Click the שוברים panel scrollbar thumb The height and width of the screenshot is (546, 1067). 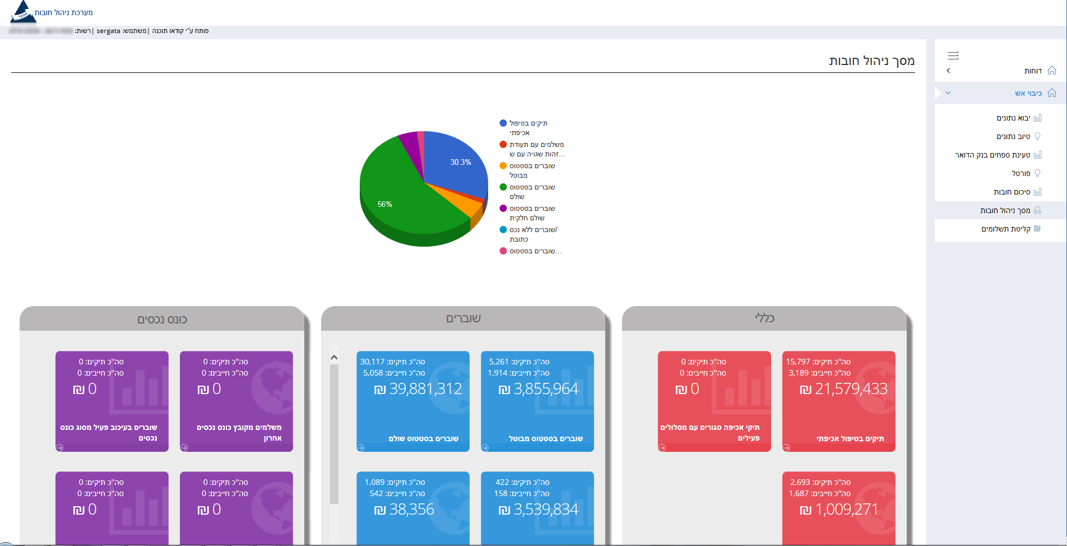click(x=334, y=434)
